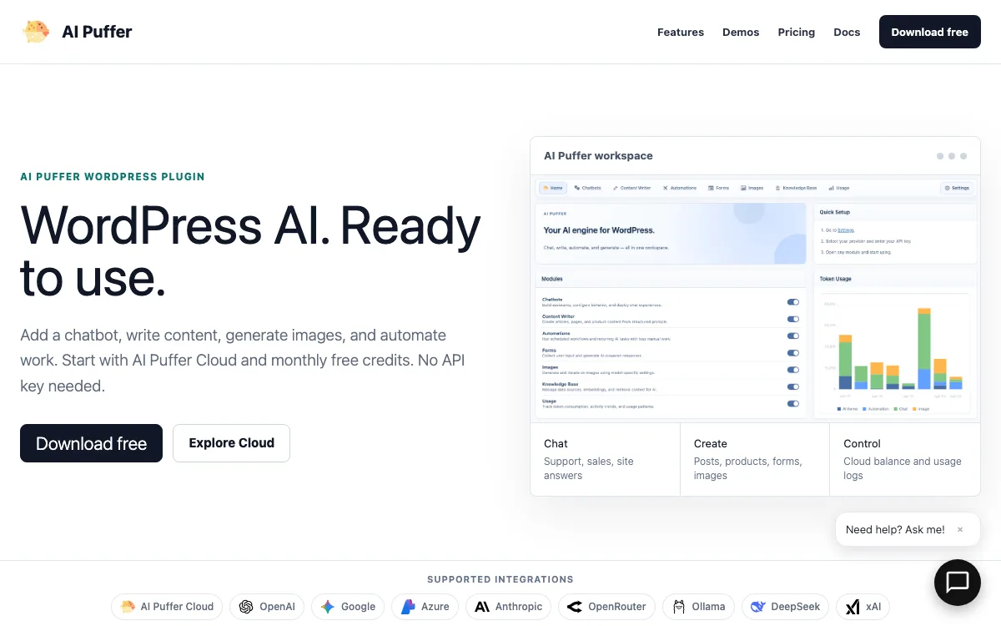The width and height of the screenshot is (1001, 626).
Task: Click the Automation legend entry in chart
Action: pos(875,409)
